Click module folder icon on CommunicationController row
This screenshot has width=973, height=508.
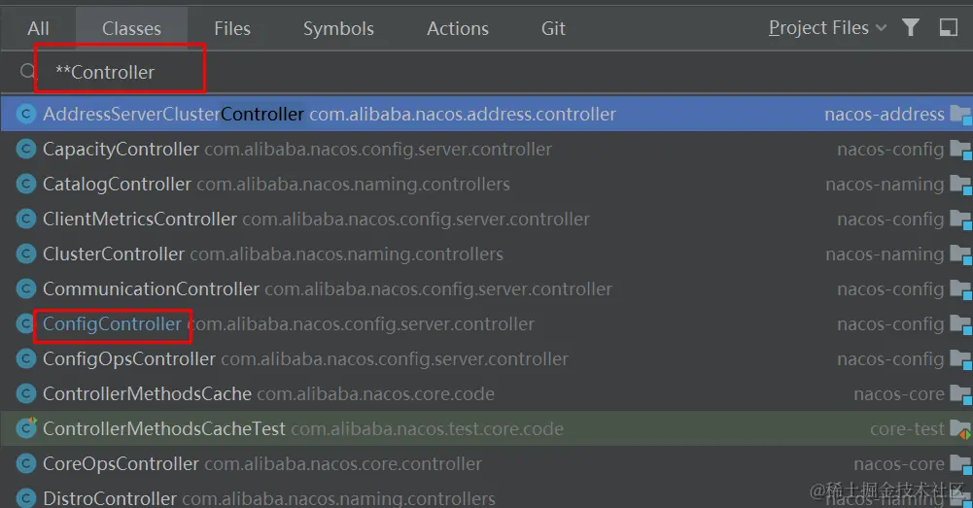(x=960, y=289)
